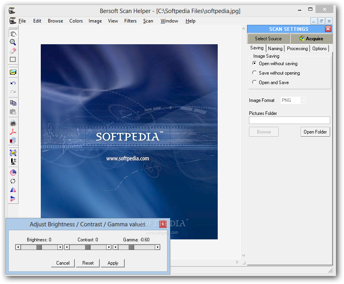
Task: Select 'Open and Save' radio option
Action: click(x=254, y=82)
